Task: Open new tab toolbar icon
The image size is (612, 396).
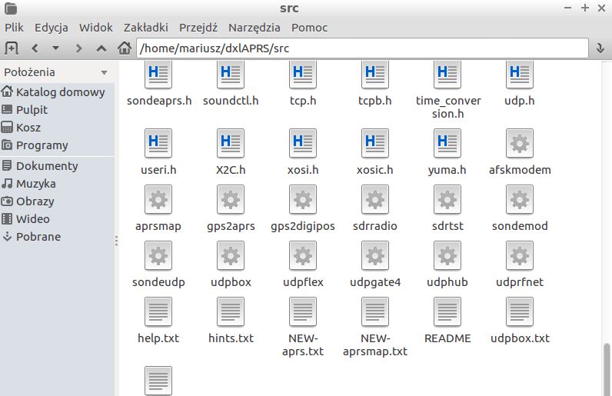Action: (12, 48)
